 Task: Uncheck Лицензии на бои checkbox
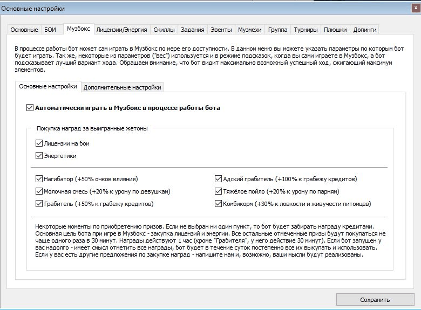(39, 143)
